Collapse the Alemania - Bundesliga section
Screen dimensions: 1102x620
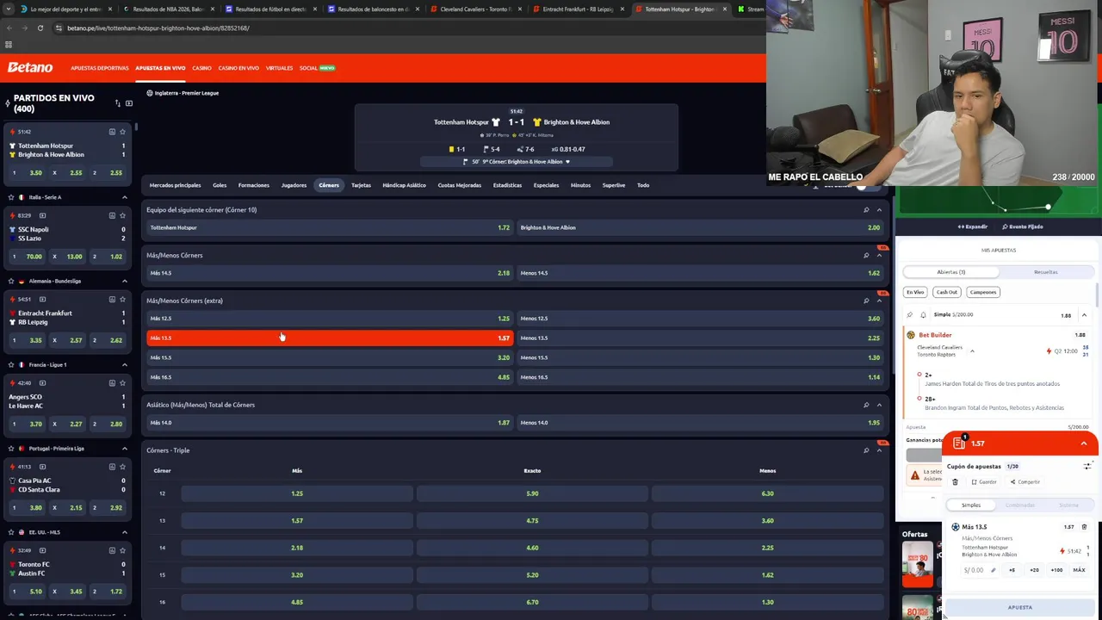click(124, 281)
